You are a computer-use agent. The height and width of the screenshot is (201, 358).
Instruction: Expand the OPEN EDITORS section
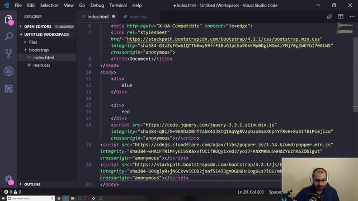pyautogui.click(x=21, y=27)
